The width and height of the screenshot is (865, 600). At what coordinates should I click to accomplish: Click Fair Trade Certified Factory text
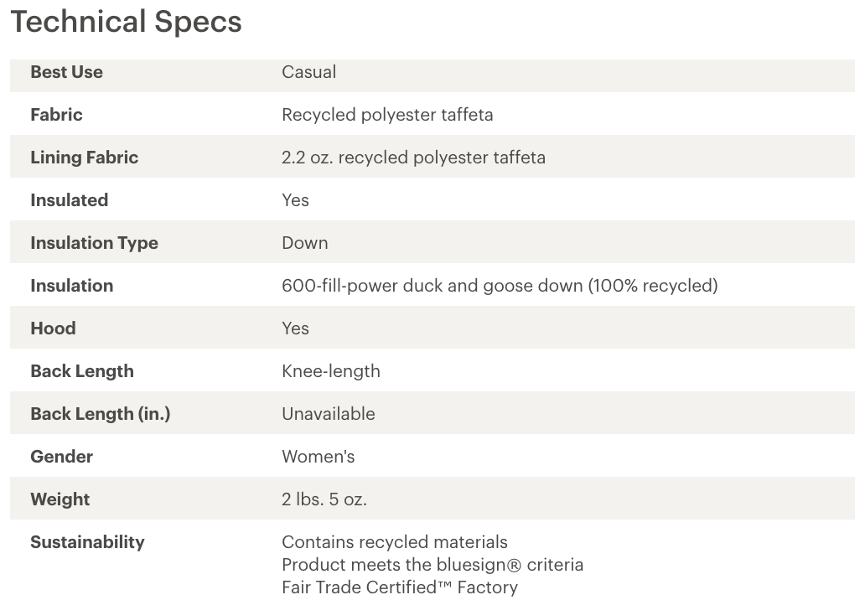pos(400,588)
